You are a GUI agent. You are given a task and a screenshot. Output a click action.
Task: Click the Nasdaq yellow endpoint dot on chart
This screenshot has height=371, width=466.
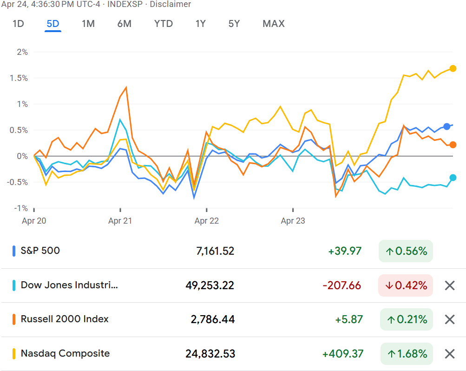tap(453, 69)
